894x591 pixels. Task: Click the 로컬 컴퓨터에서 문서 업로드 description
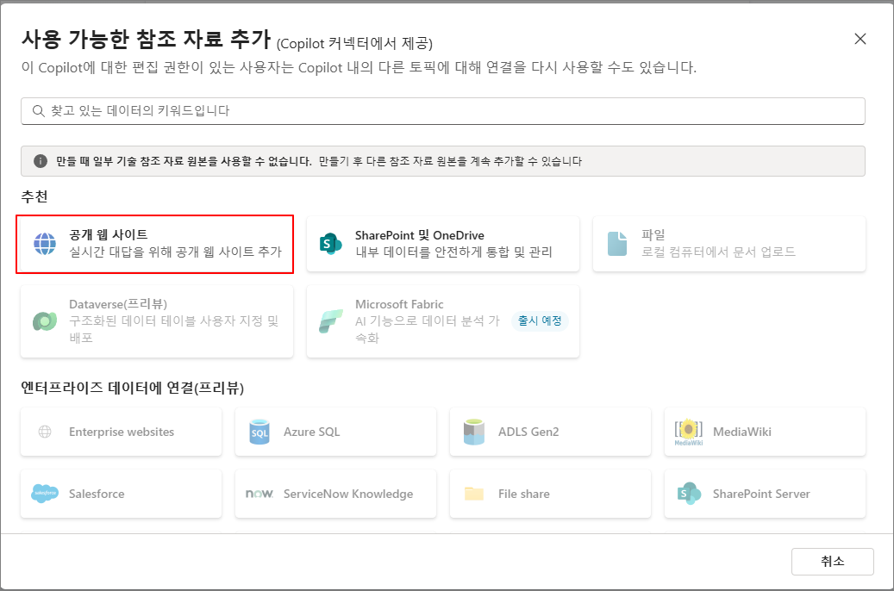click(718, 252)
